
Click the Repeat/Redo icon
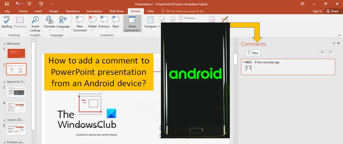[29, 4]
